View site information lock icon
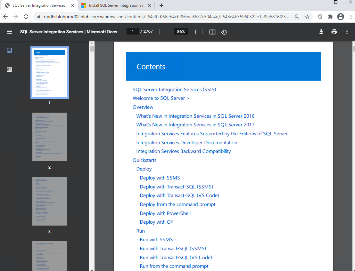Viewport: 355px width, 271px height. click(x=39, y=17)
